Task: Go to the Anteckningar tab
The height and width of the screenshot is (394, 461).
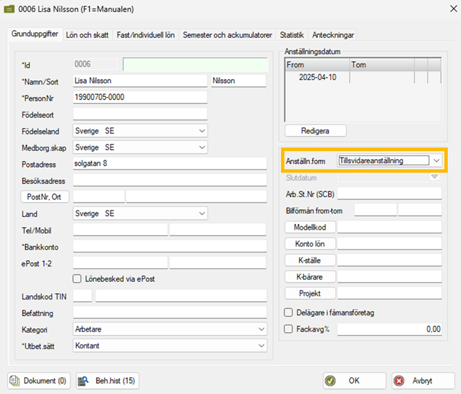Action: click(x=333, y=35)
